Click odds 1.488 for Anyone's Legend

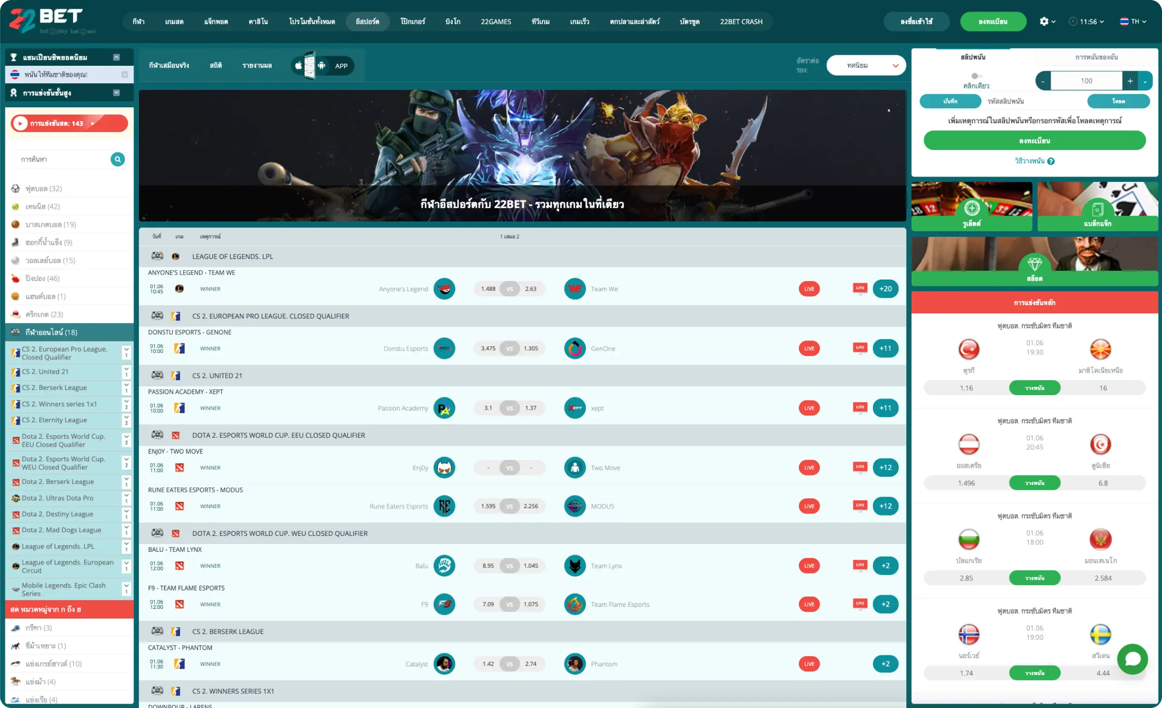pos(488,289)
